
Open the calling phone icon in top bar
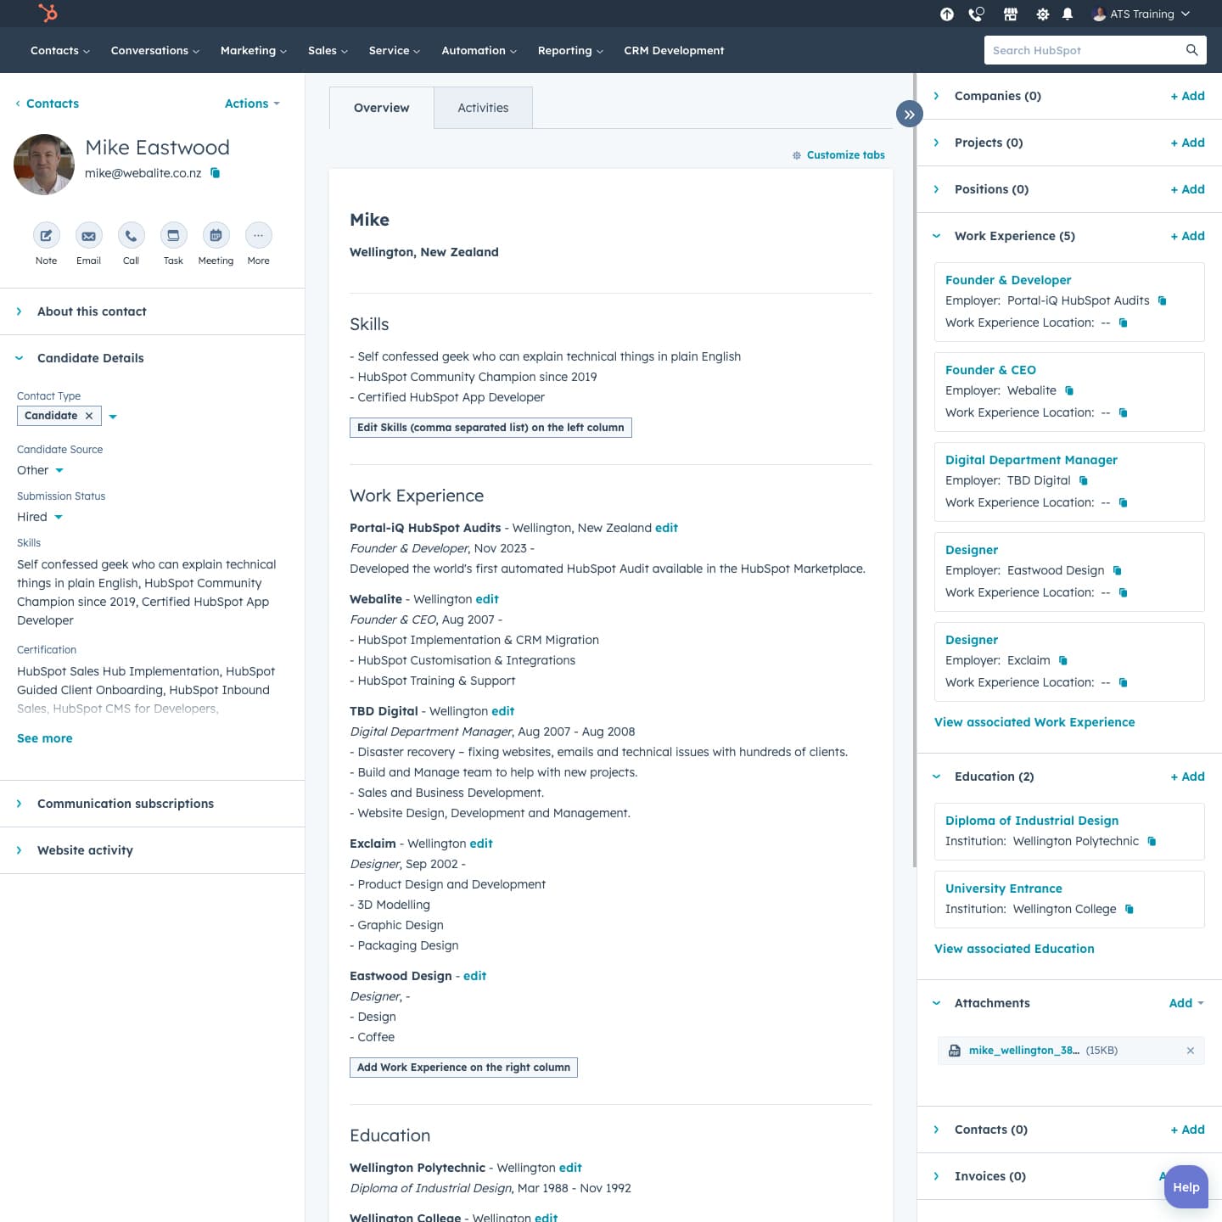tap(977, 14)
